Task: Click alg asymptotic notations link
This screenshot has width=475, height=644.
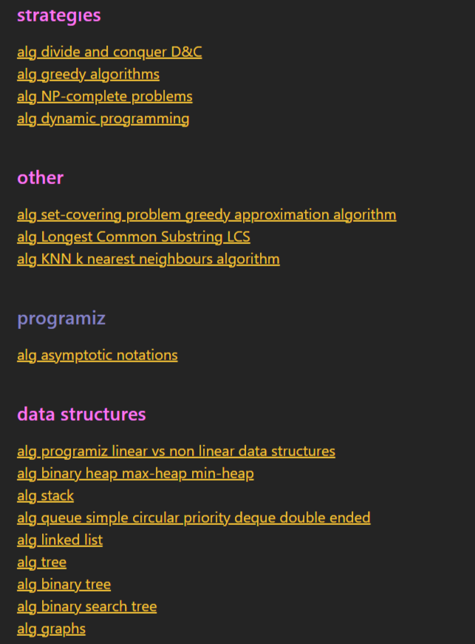Action: [x=97, y=356]
